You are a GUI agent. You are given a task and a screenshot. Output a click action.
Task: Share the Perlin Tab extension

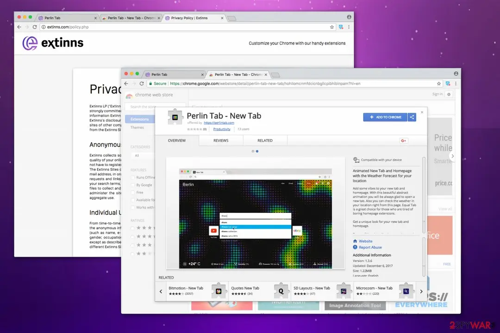click(412, 117)
